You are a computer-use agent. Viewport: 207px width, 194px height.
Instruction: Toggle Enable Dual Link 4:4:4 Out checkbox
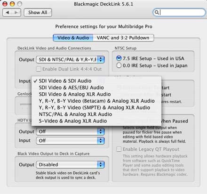(39, 69)
